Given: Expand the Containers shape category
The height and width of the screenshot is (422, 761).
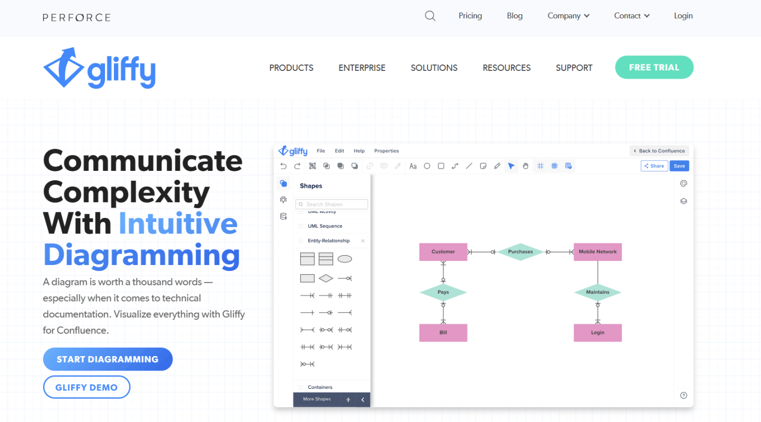Looking at the screenshot, I should [x=320, y=387].
